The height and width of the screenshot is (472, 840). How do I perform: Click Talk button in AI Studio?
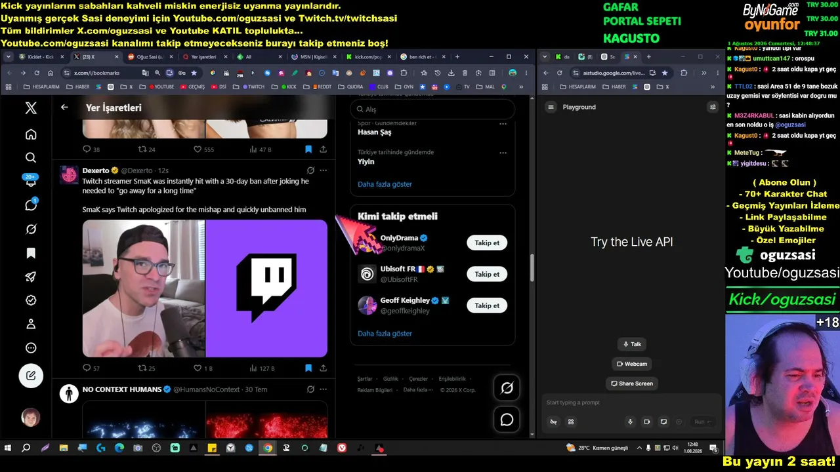pos(632,344)
